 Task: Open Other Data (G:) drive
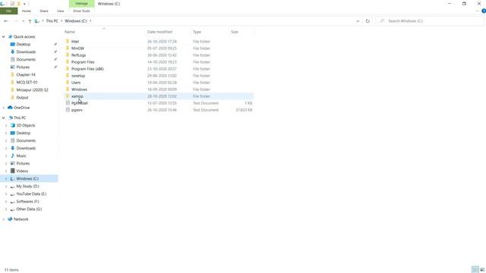[29, 209]
